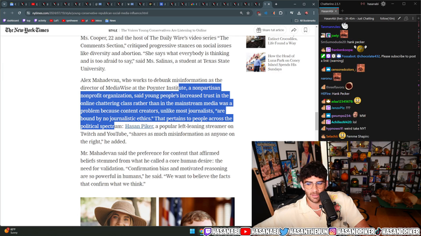This screenshot has width=421, height=236.
Task: Open the browser downloads icon
Action: pos(299,13)
